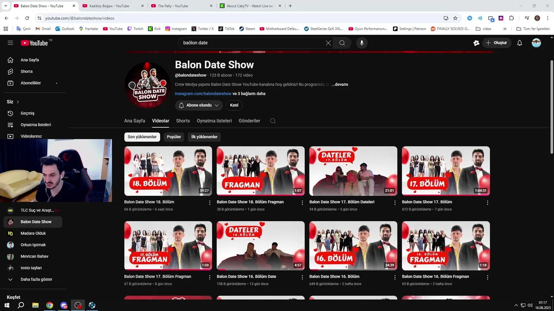Open the Twitch bookmark
The width and height of the screenshot is (554, 311).
pos(135,29)
